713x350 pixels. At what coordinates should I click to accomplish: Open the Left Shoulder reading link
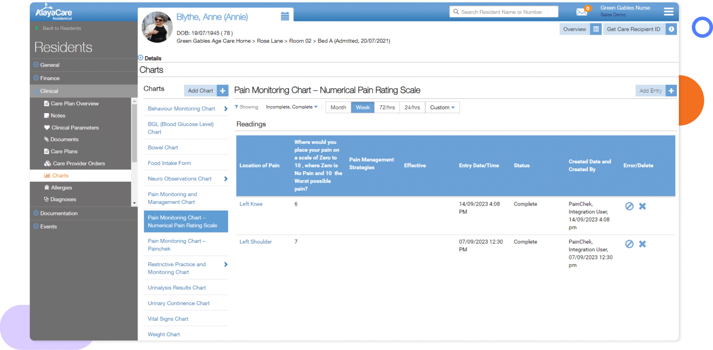(x=256, y=242)
